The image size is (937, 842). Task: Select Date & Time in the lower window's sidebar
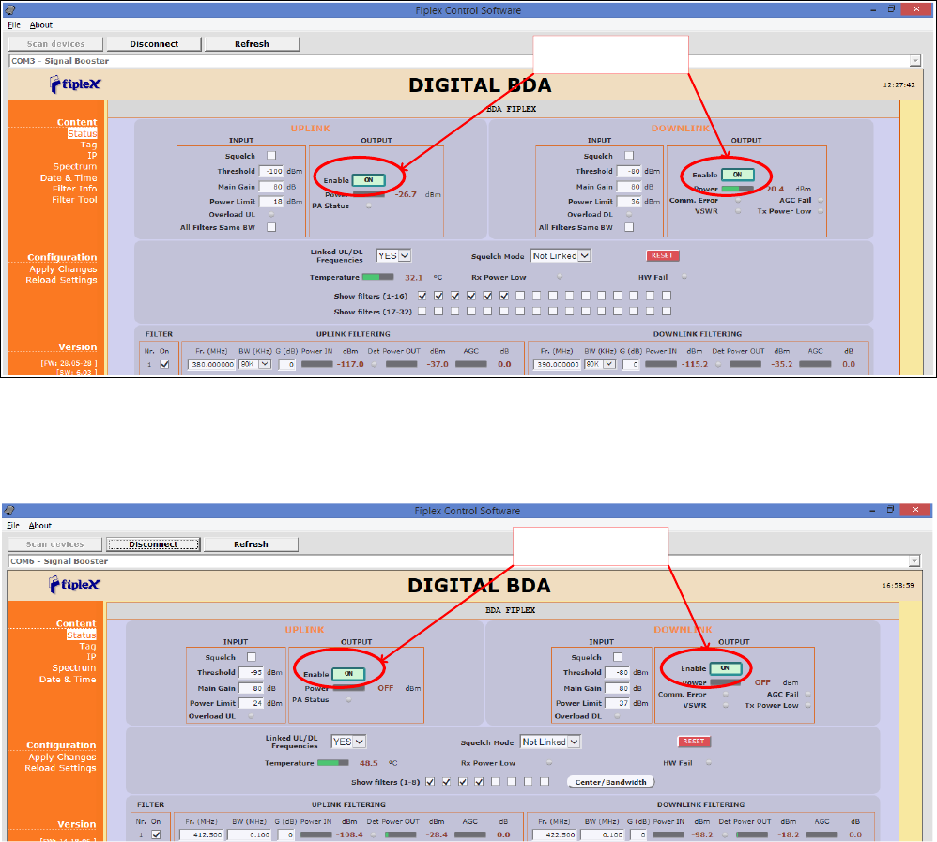68,680
